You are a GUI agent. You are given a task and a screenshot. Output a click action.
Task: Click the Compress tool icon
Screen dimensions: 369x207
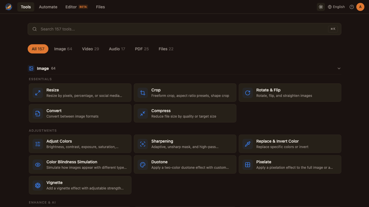pos(143,113)
